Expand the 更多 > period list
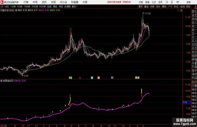 75,7
